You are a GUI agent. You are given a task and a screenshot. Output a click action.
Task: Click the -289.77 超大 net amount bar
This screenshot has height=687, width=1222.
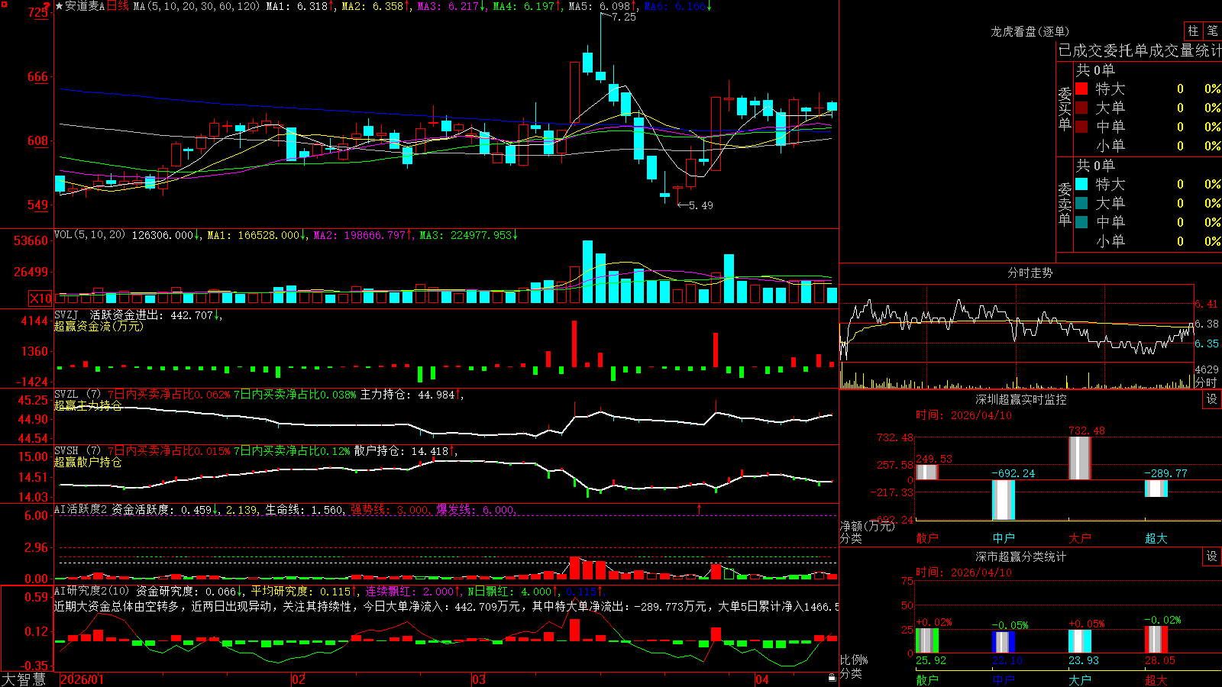[x=1156, y=489]
